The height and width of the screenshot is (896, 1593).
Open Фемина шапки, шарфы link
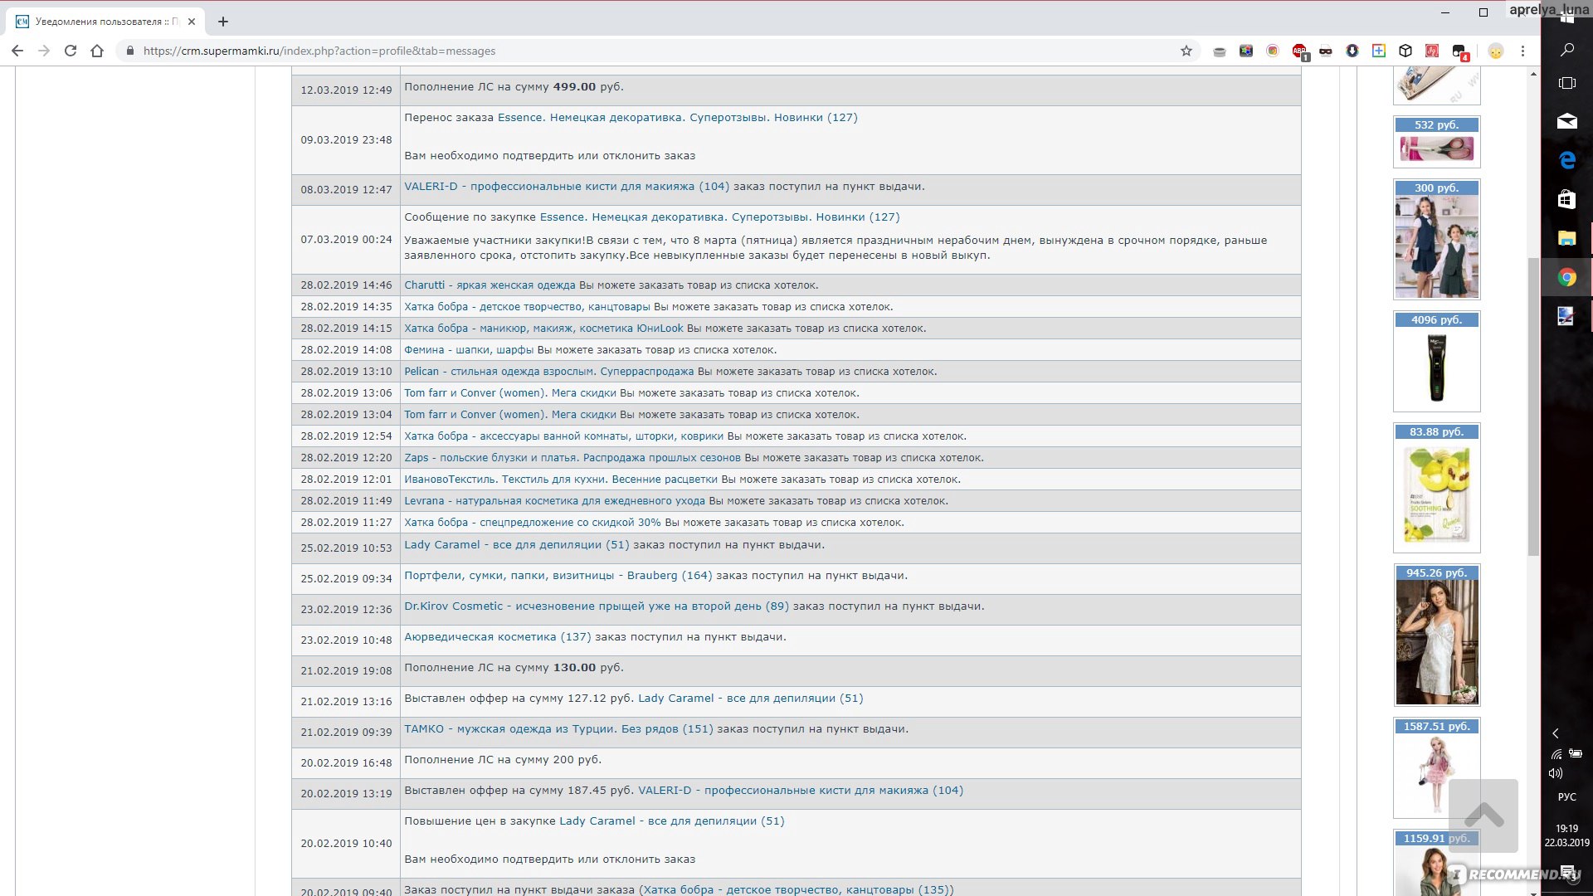pos(469,350)
